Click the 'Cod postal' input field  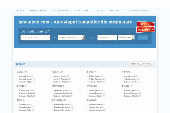107,37
